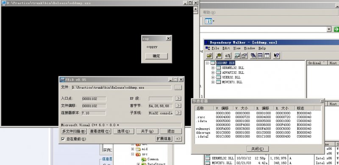Open the View menu in Dependency Walker

237,48
